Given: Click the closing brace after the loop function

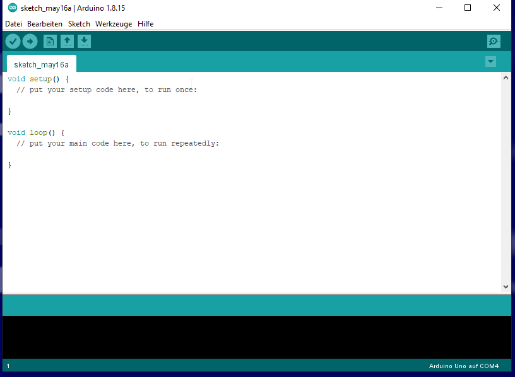Looking at the screenshot, I should (9, 165).
